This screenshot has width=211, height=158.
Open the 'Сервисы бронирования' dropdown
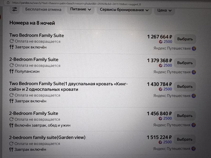[x=124, y=10]
